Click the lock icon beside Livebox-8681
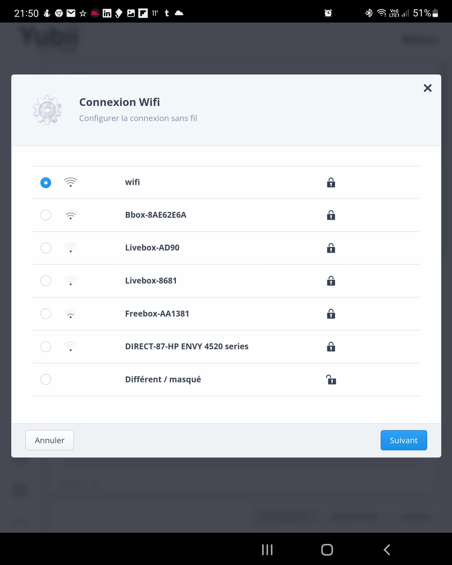This screenshot has height=565, width=452. (331, 281)
